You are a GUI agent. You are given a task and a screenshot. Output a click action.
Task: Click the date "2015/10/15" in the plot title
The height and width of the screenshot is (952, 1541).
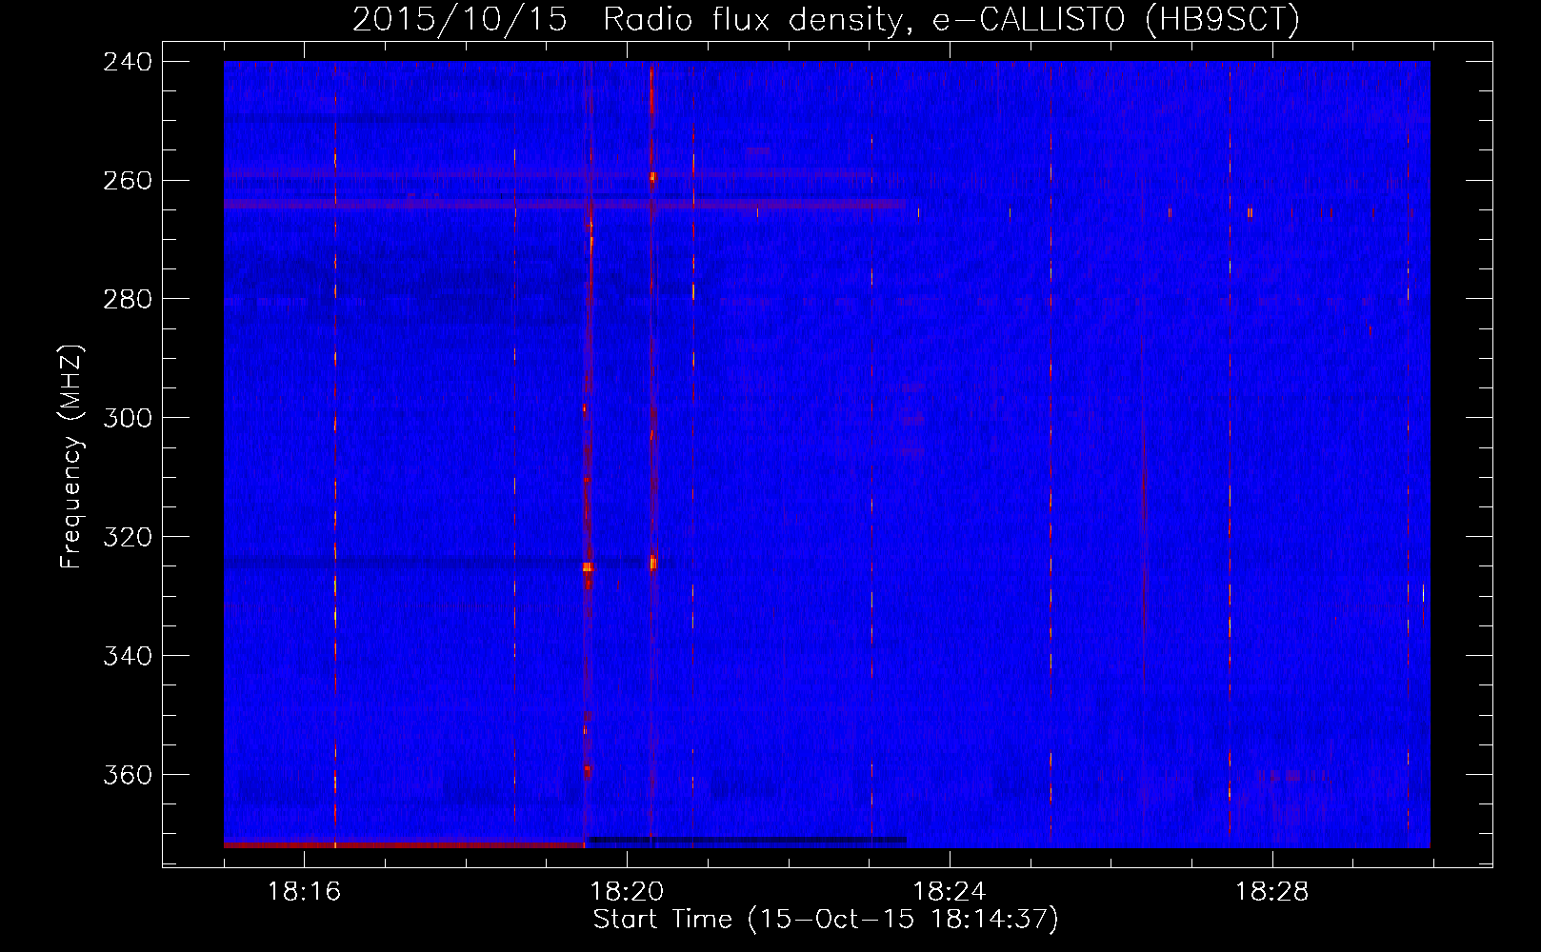coord(460,19)
